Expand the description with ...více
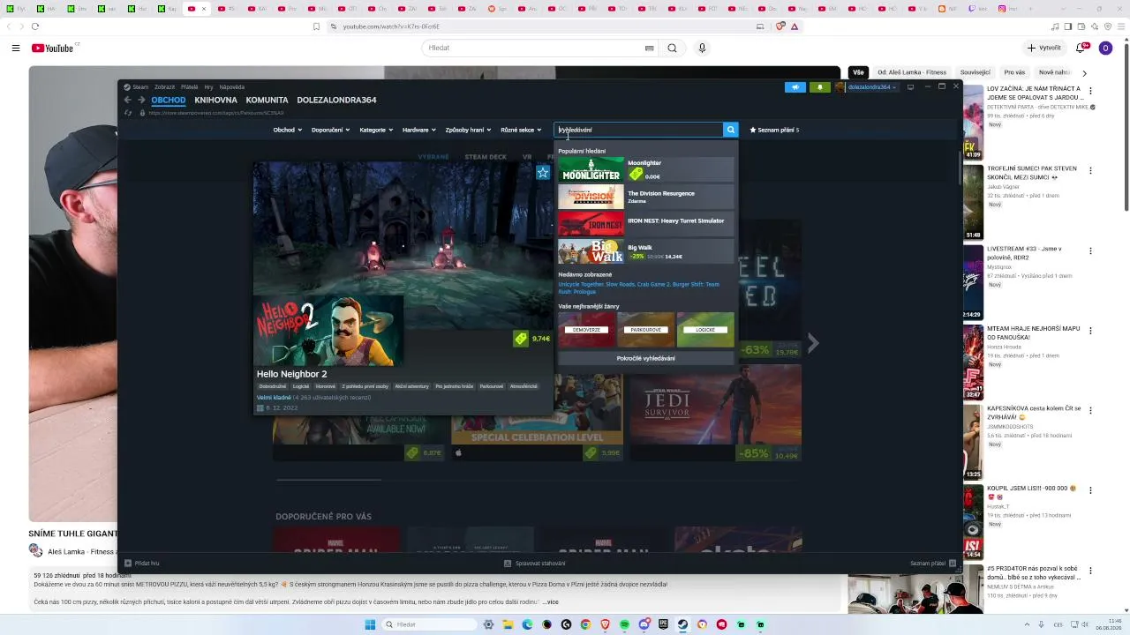Viewport: 1130px width, 635px height. coord(550,602)
